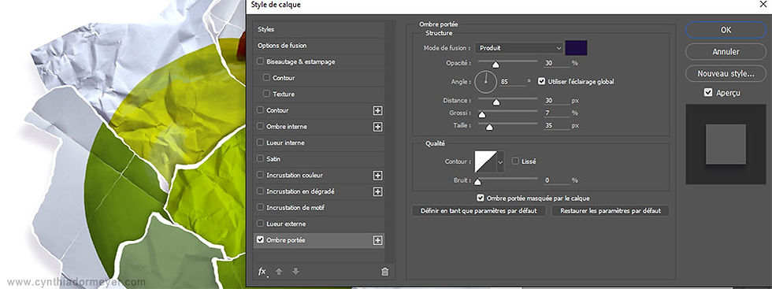
Task: Click the Taille slider handle
Action: click(x=489, y=128)
